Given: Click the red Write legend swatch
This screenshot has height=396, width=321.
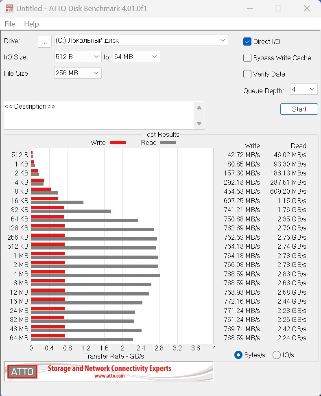Looking at the screenshot, I should point(118,143).
